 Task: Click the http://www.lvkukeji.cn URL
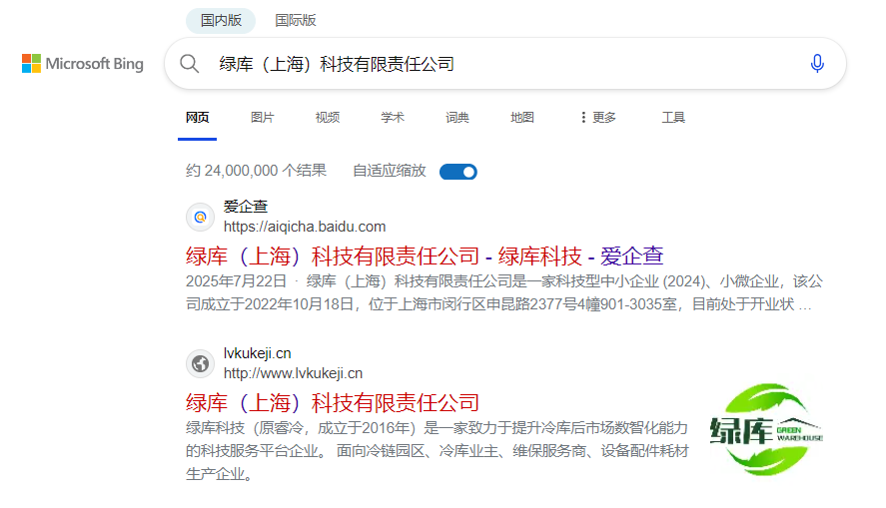[x=293, y=373]
